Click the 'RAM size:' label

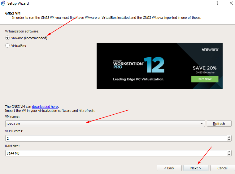[x=12, y=146]
